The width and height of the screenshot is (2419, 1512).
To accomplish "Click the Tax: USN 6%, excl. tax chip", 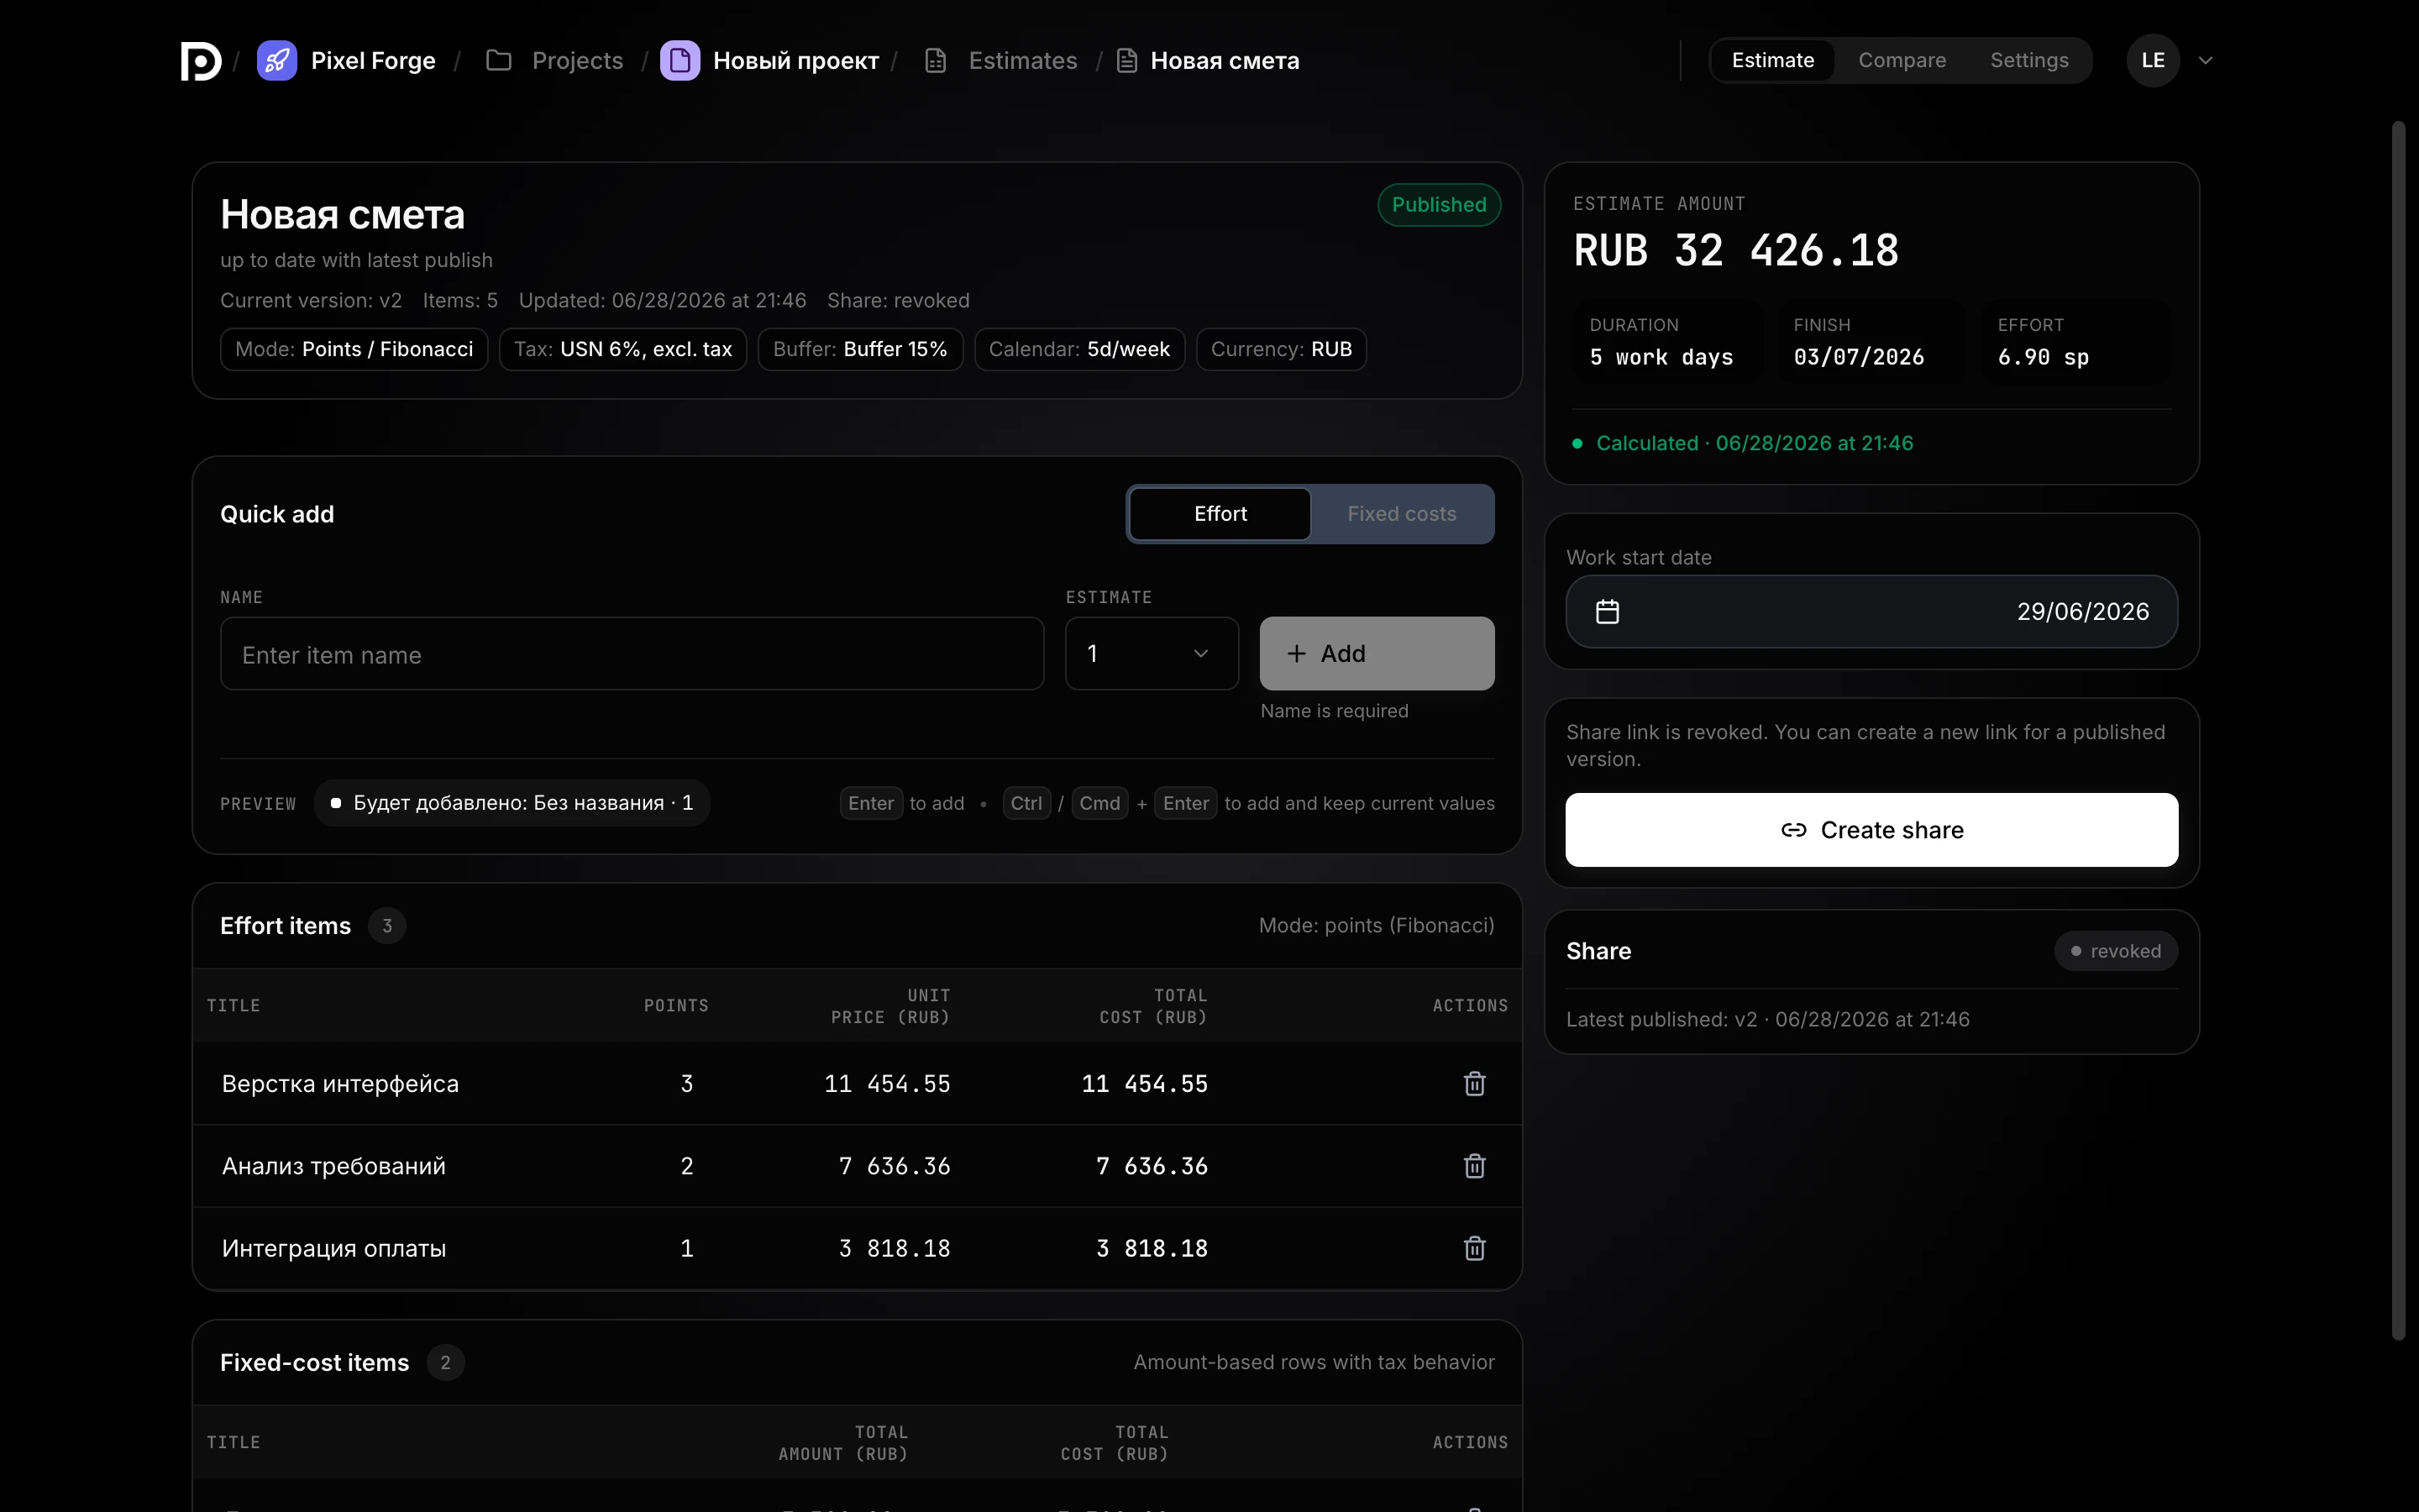I will [622, 349].
